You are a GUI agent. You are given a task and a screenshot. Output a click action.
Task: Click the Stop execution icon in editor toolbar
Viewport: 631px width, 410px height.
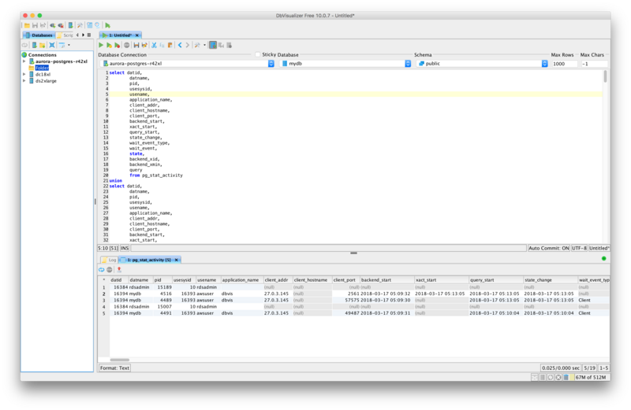pos(126,45)
